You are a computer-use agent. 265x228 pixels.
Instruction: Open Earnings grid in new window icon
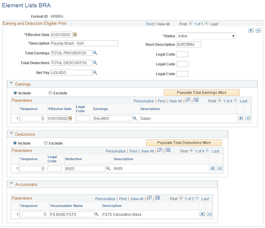[188, 100]
